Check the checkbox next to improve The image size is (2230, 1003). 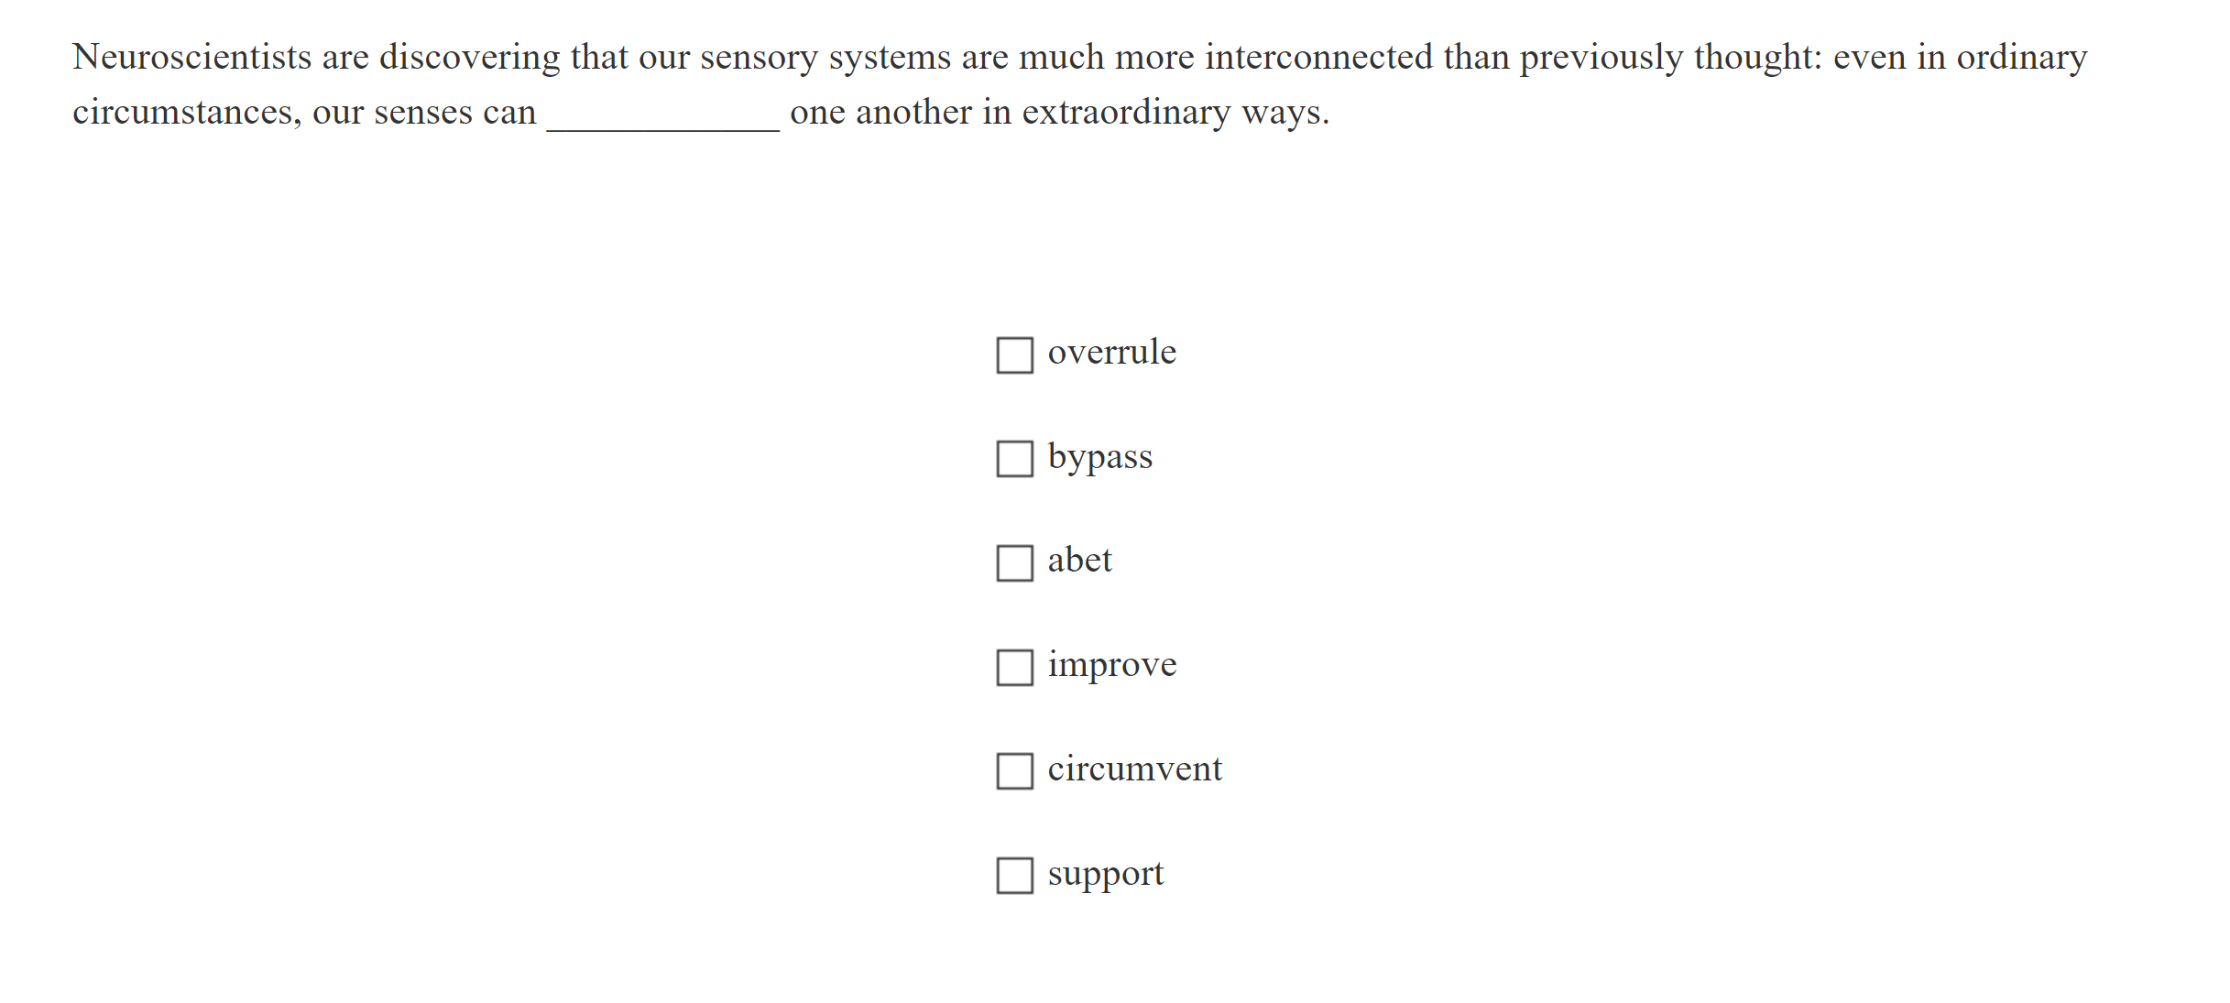coord(1014,668)
